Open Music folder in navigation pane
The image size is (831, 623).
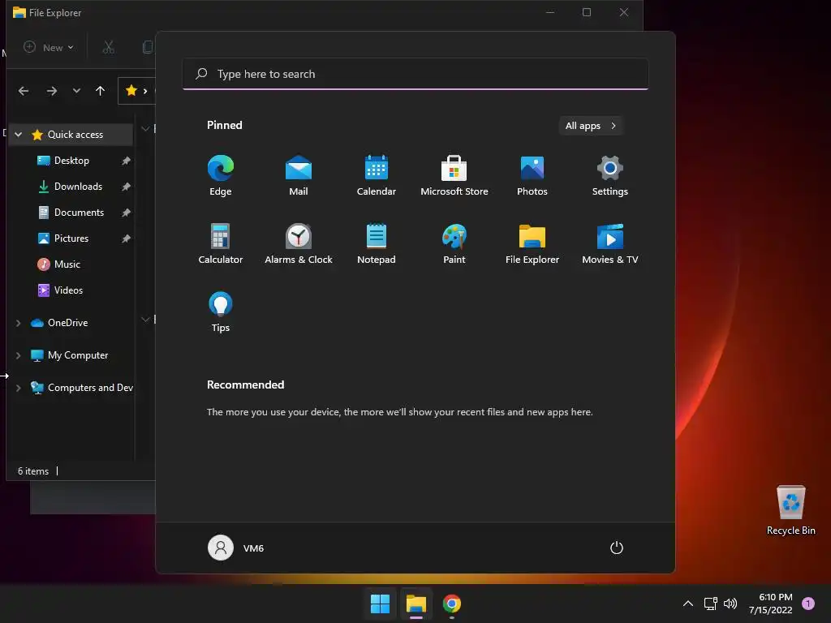pyautogui.click(x=67, y=264)
